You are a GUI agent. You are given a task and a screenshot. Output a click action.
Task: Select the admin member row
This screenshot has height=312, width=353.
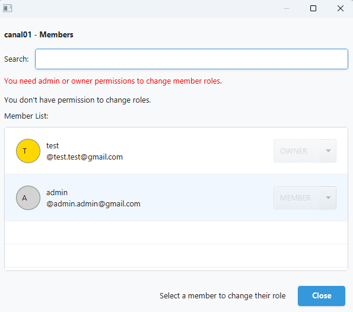tap(176, 198)
